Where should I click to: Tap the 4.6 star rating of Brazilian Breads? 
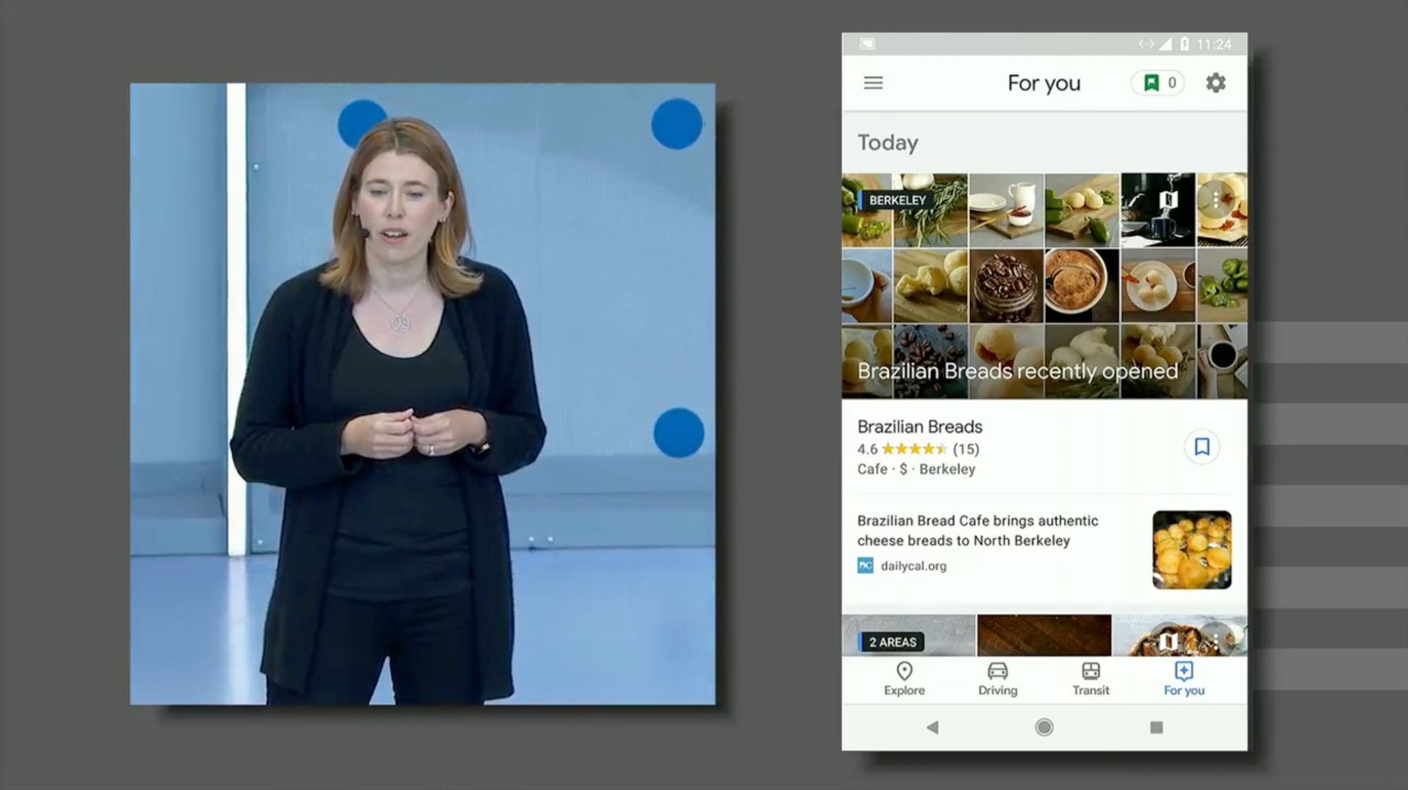[x=918, y=449]
